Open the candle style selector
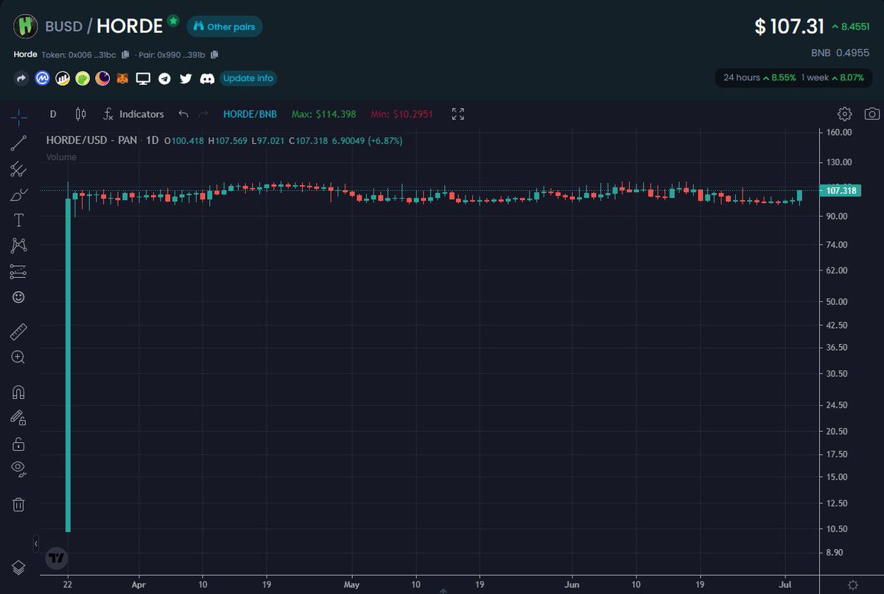The width and height of the screenshot is (884, 594). [x=81, y=114]
